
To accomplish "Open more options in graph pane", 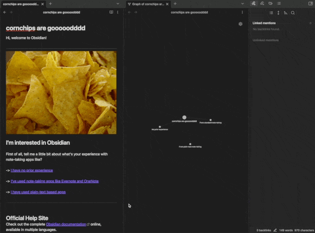I will click(x=242, y=12).
